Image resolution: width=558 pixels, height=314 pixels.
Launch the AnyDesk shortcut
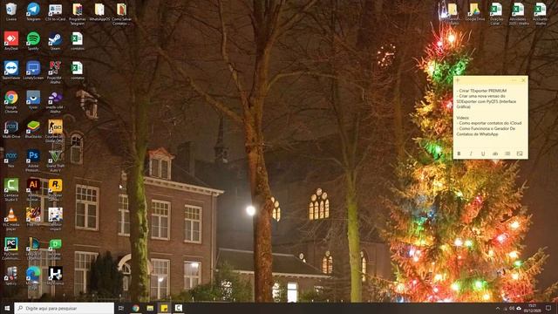[x=11, y=41]
